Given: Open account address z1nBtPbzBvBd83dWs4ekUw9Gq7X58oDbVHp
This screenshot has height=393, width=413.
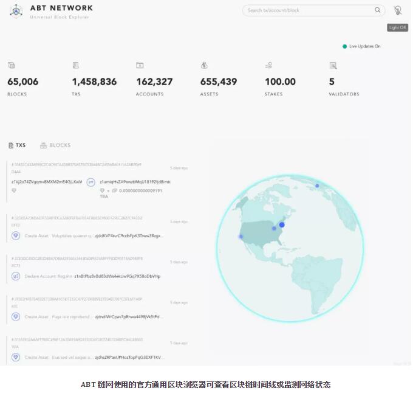Looking at the screenshot, I should click(x=117, y=276).
